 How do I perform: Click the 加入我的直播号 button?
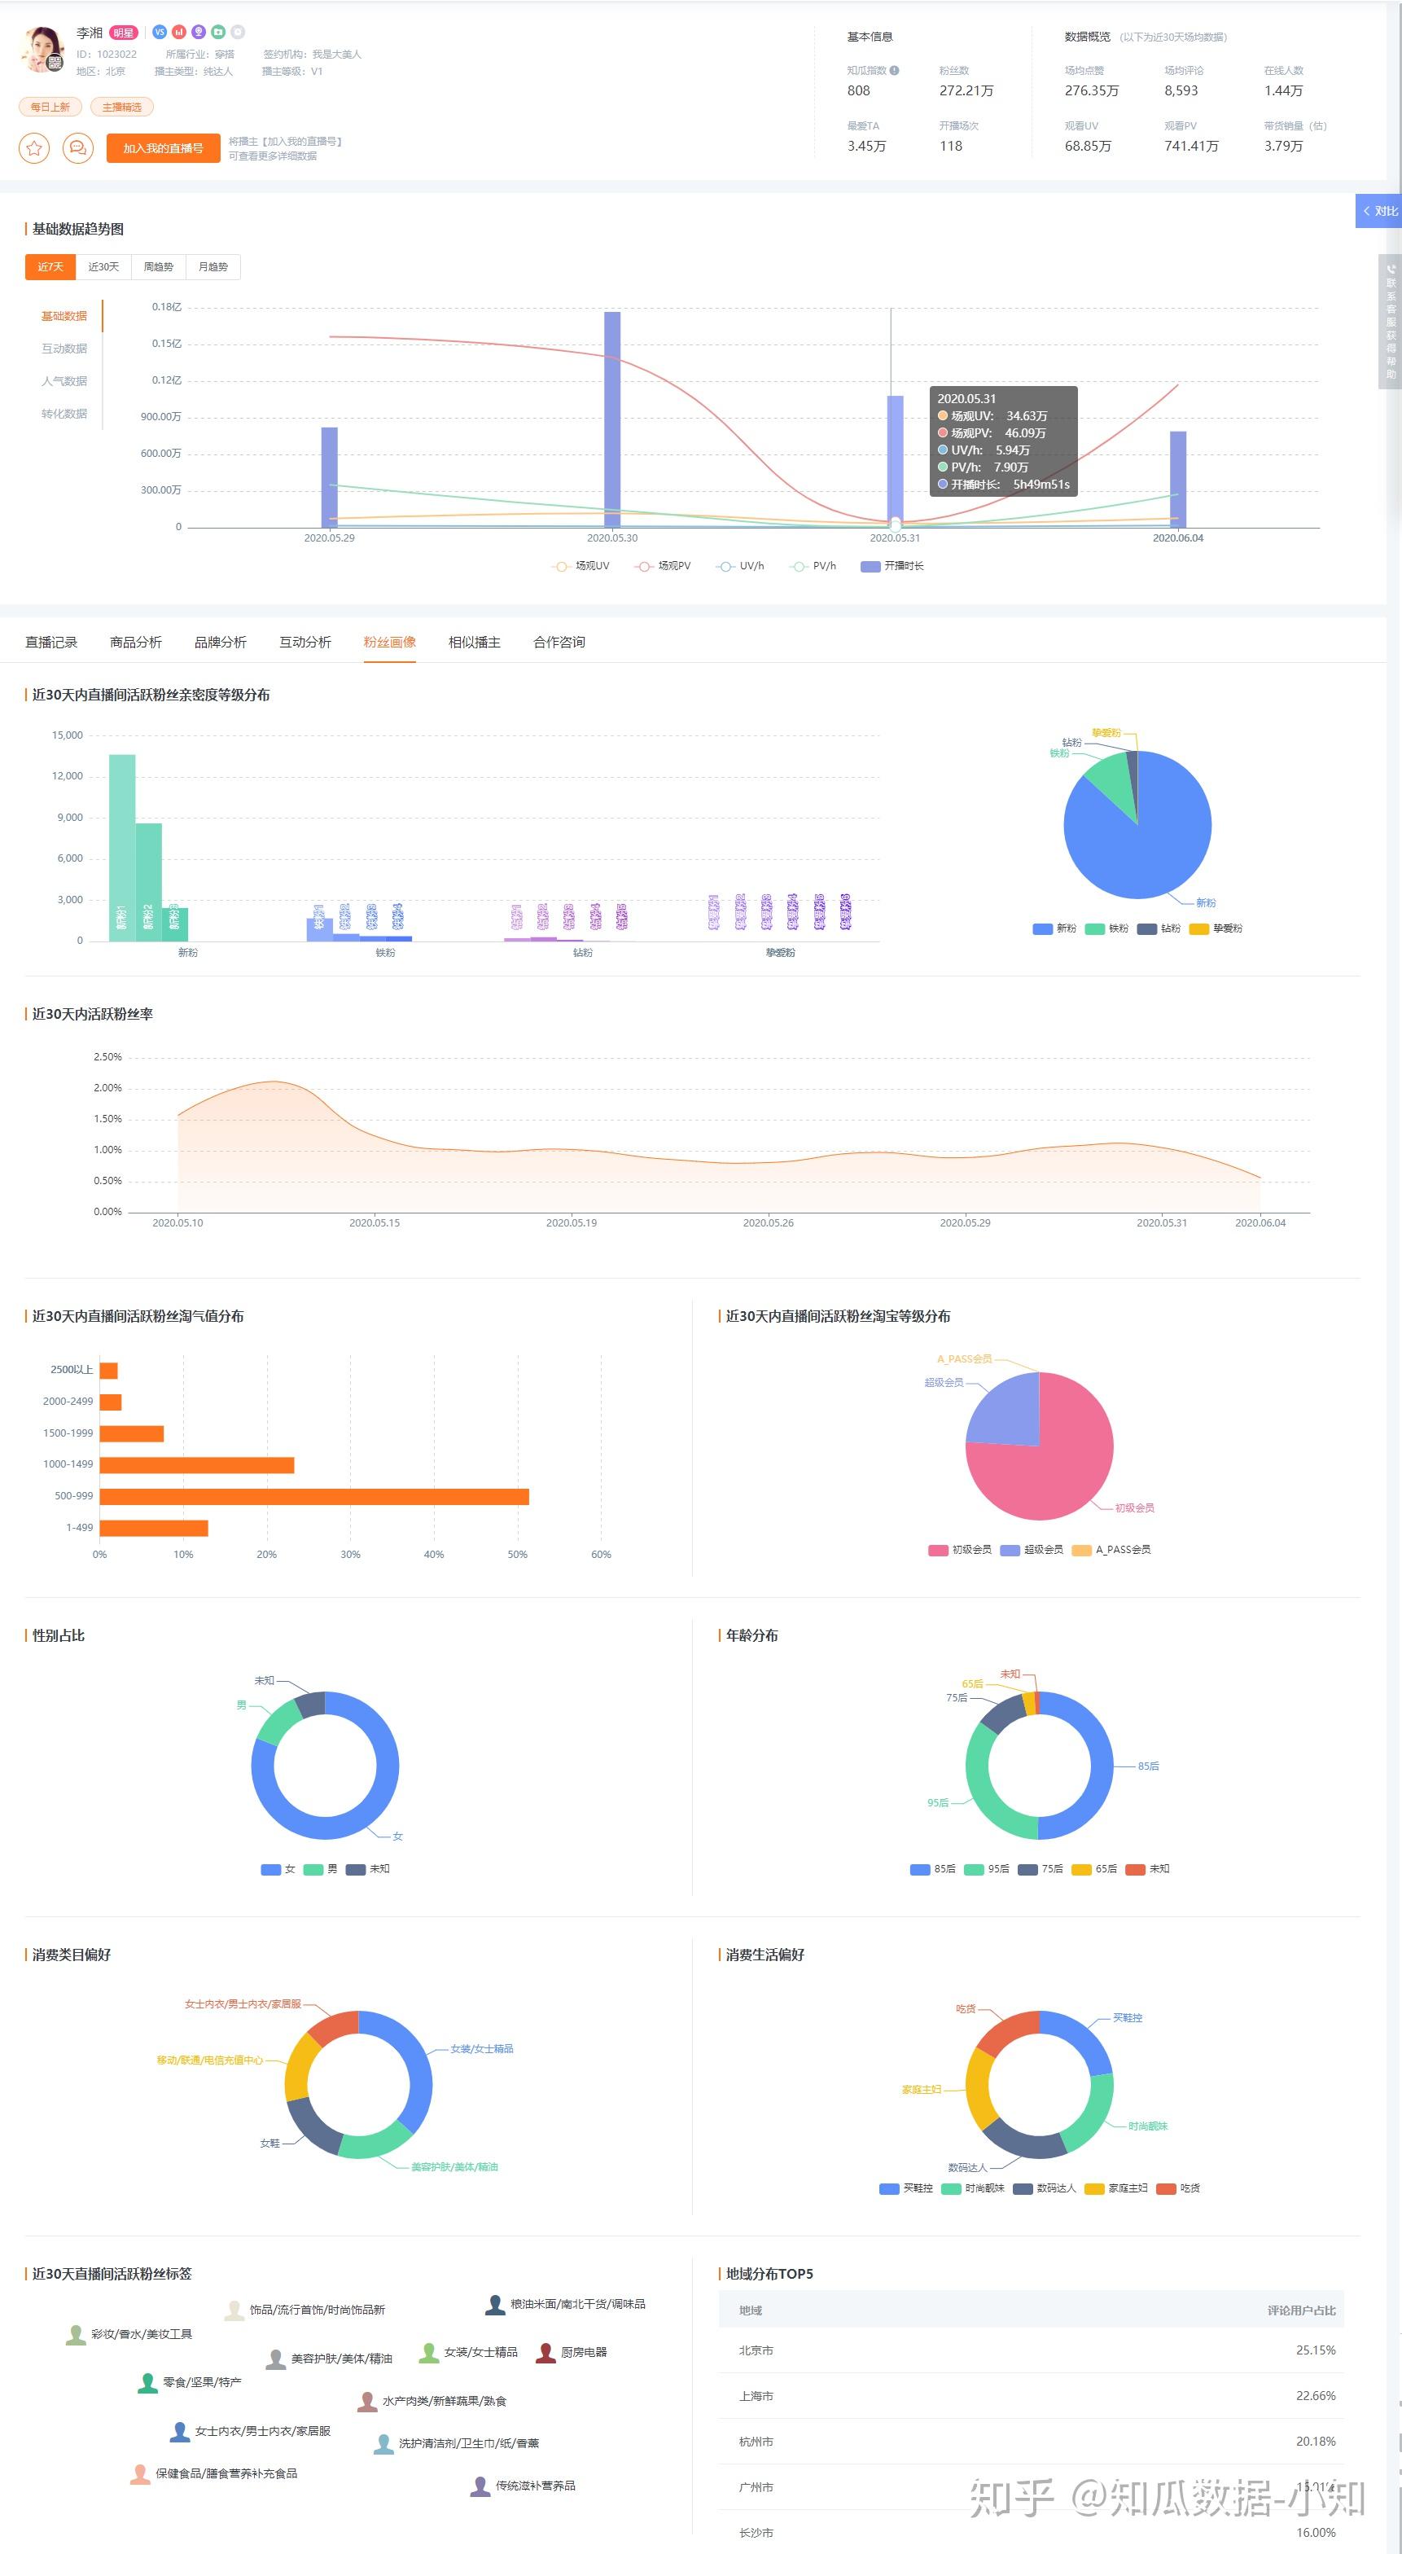(163, 147)
